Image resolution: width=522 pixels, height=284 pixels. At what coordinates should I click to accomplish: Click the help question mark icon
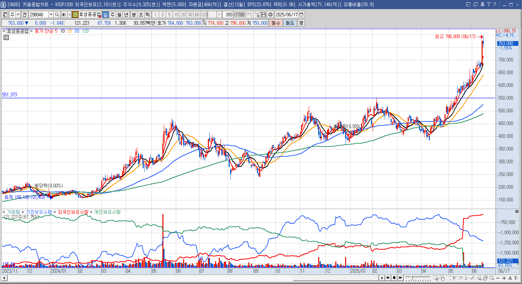click(x=495, y=4)
